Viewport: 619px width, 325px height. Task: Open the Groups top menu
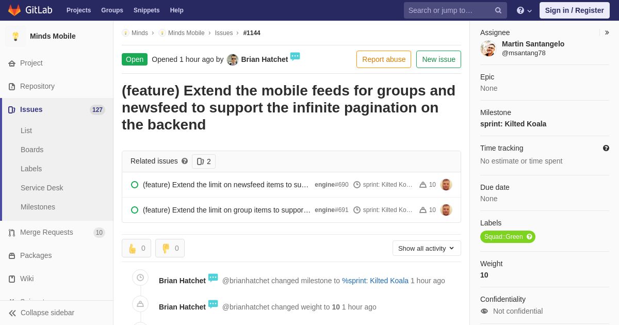112,10
